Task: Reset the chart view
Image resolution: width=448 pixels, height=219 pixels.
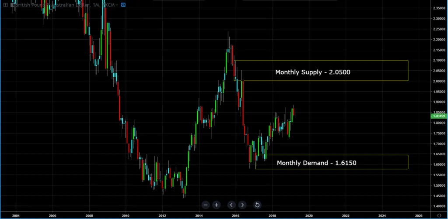Action: click(x=257, y=205)
